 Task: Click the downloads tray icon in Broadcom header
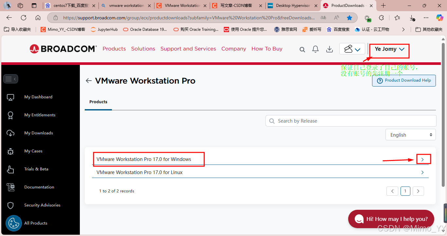tap(330, 49)
